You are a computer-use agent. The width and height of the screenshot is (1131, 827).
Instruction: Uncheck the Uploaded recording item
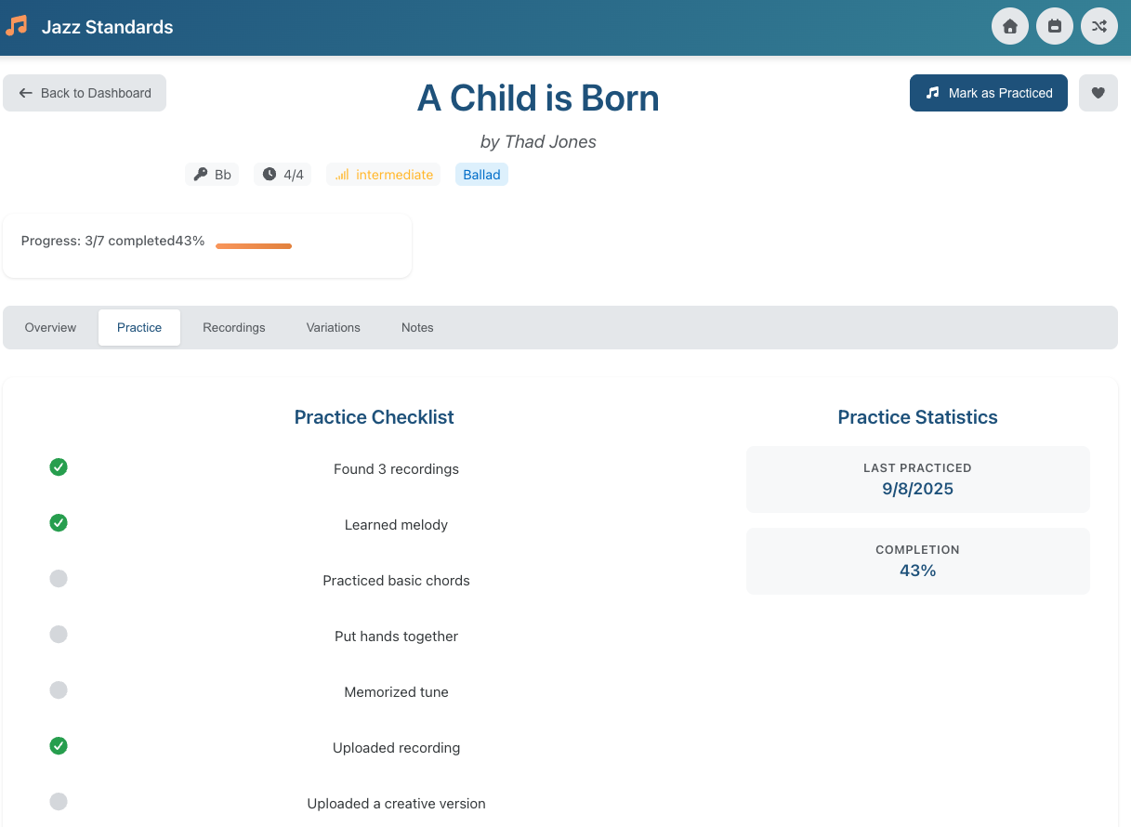tap(59, 746)
